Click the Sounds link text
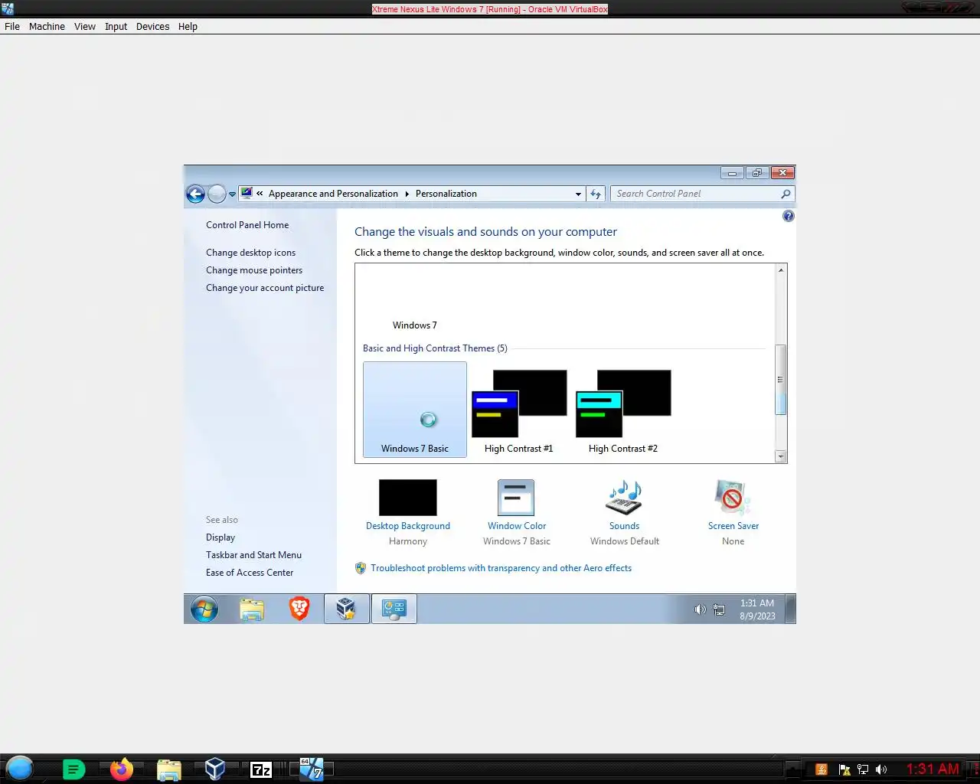This screenshot has width=980, height=784. coord(624,526)
